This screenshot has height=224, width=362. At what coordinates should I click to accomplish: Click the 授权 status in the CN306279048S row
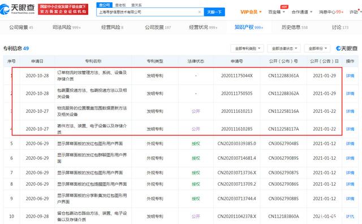196,144
